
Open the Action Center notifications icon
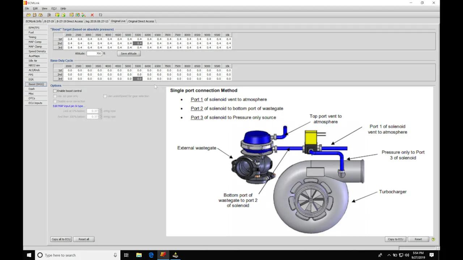[x=432, y=255]
